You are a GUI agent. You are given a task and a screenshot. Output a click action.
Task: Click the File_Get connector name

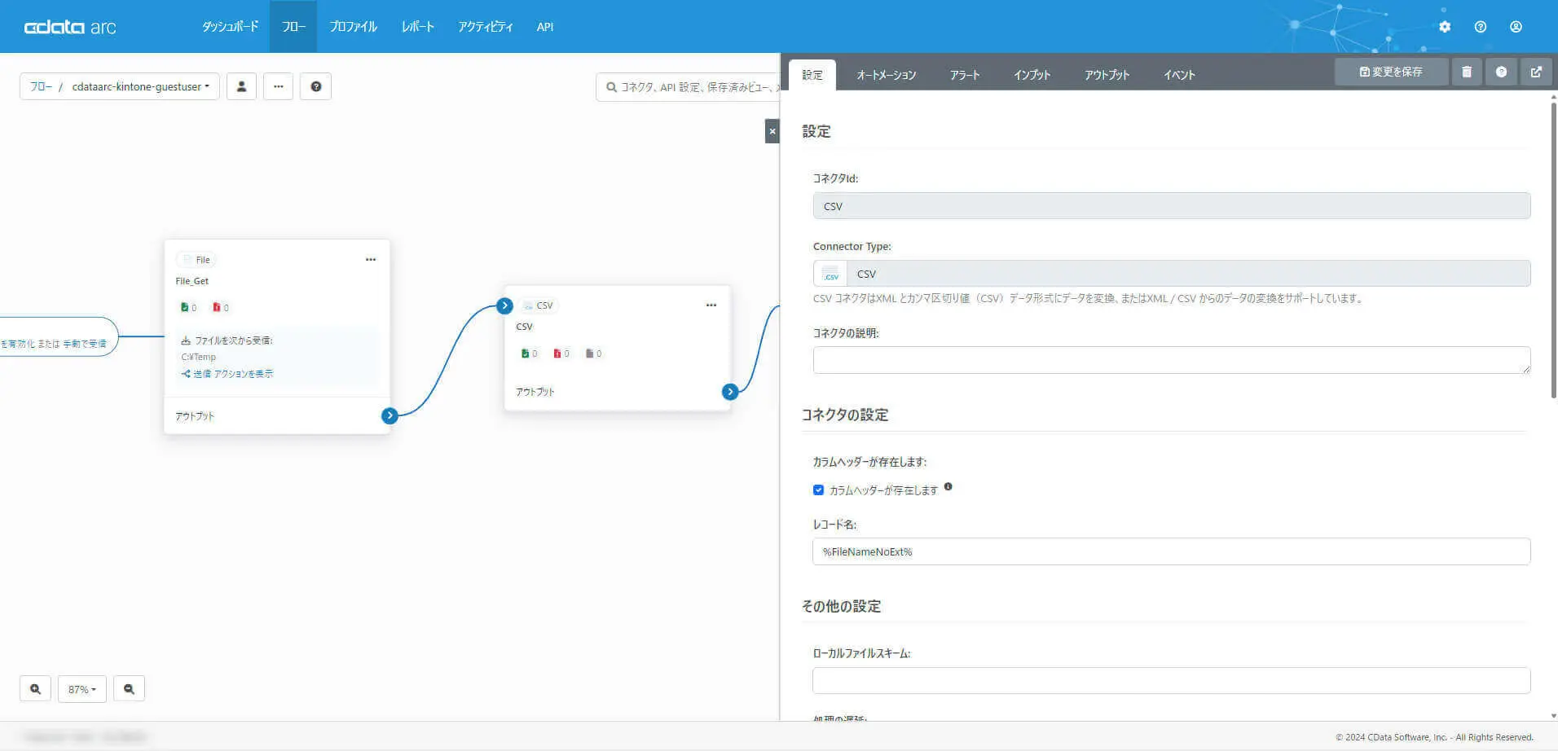(x=192, y=281)
